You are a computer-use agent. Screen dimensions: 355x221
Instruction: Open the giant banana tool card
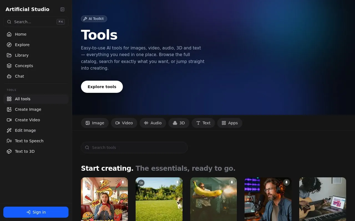coord(214,199)
